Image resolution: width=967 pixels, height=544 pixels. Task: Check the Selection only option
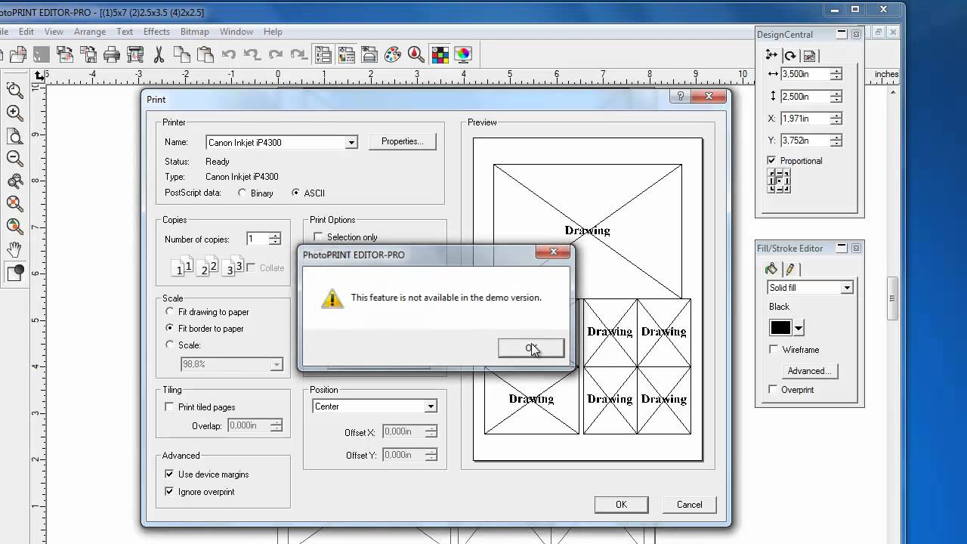(318, 237)
